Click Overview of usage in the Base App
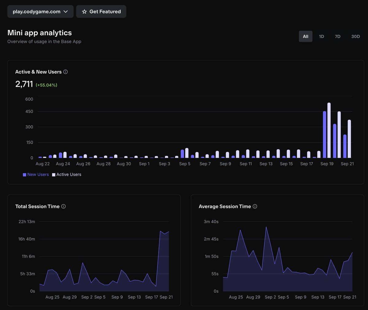The height and width of the screenshot is (310, 368). pyautogui.click(x=44, y=41)
